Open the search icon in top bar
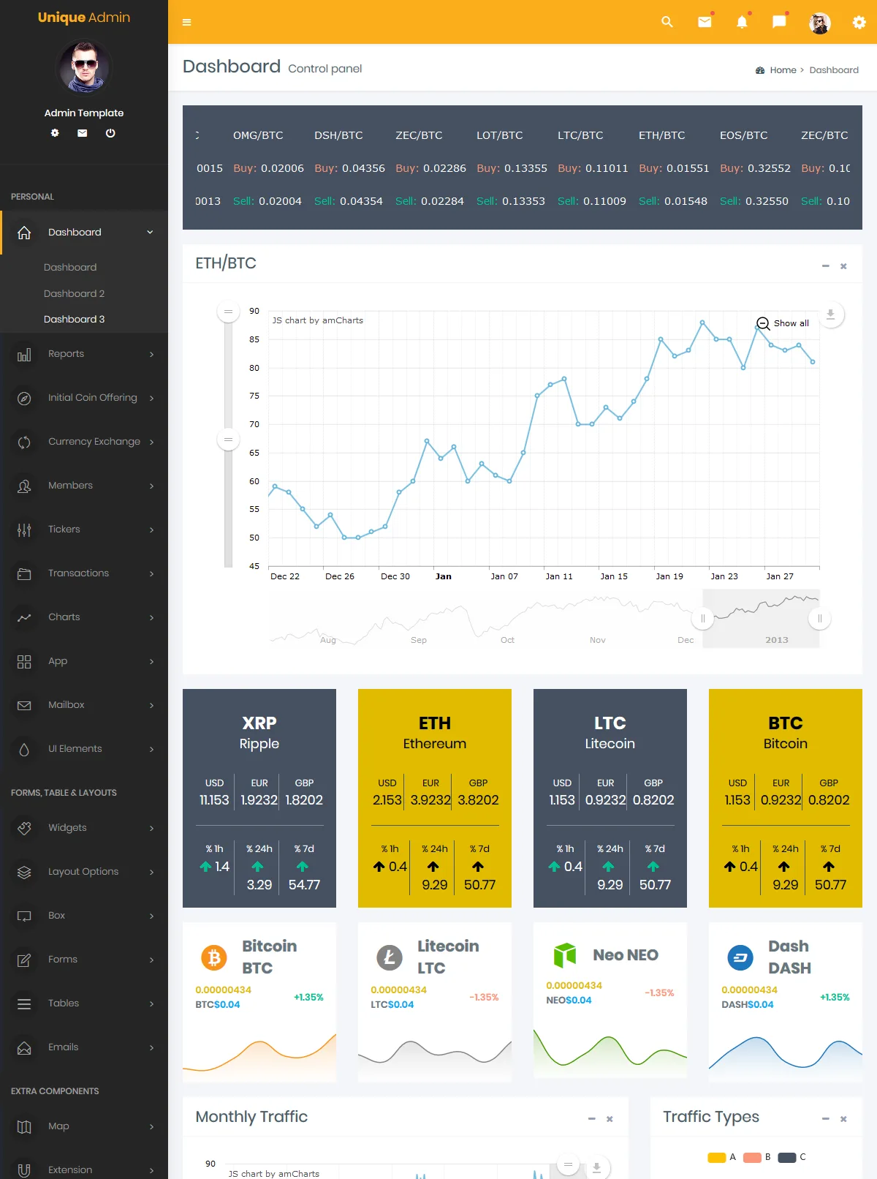The height and width of the screenshot is (1179, 877). [x=667, y=22]
